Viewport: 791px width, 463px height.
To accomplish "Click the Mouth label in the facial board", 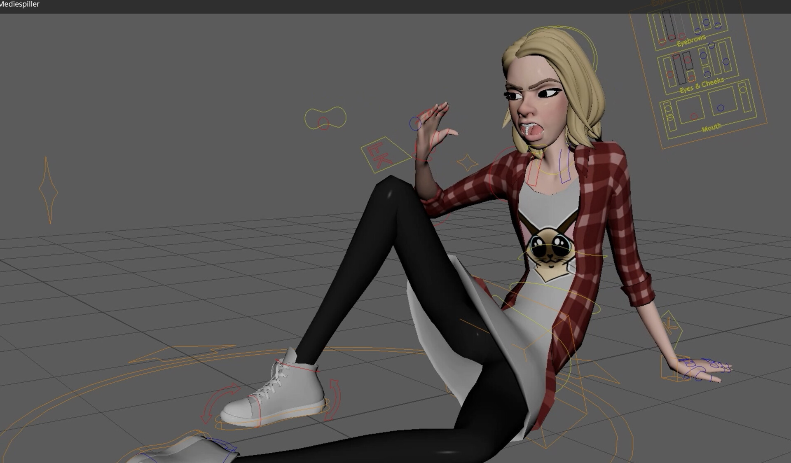I will tap(712, 128).
